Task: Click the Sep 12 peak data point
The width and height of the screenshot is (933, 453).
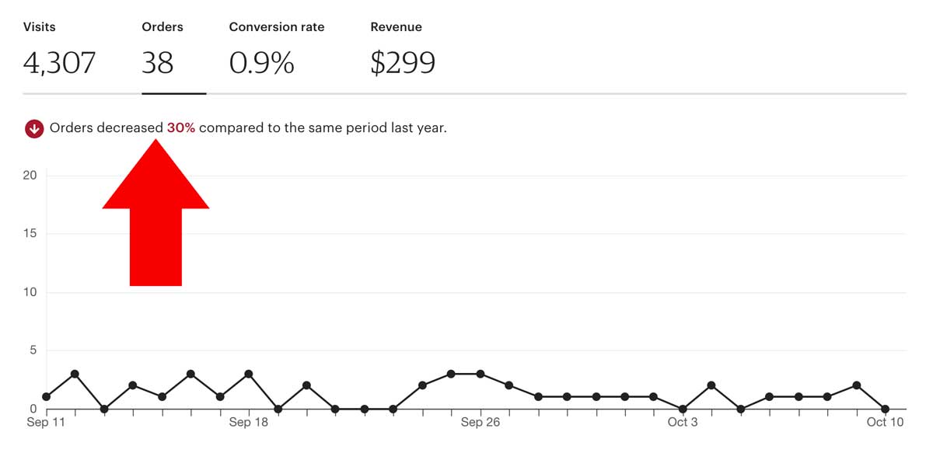Action: click(75, 374)
